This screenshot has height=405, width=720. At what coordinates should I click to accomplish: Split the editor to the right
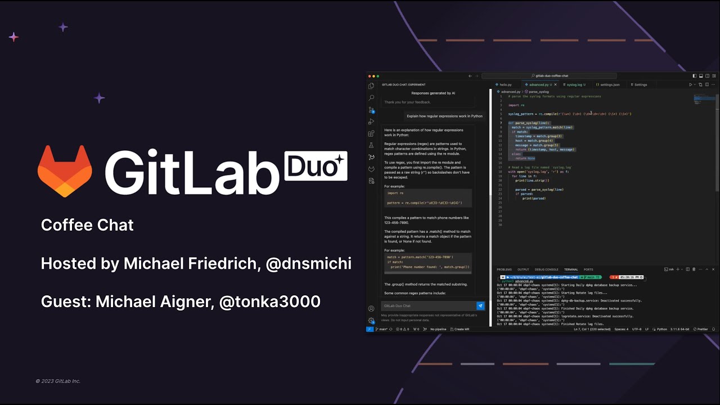(x=707, y=84)
